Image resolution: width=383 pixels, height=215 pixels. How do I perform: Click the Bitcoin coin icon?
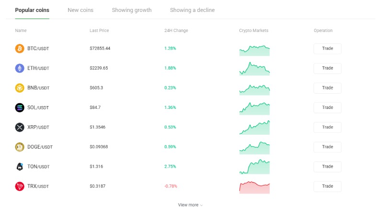20,49
